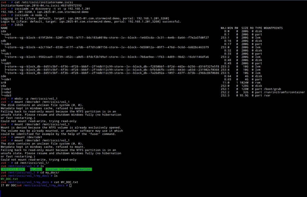The height and width of the screenshot is (197, 307).
Task: Click the NAME column header of lsblk
Action: click(4, 28)
